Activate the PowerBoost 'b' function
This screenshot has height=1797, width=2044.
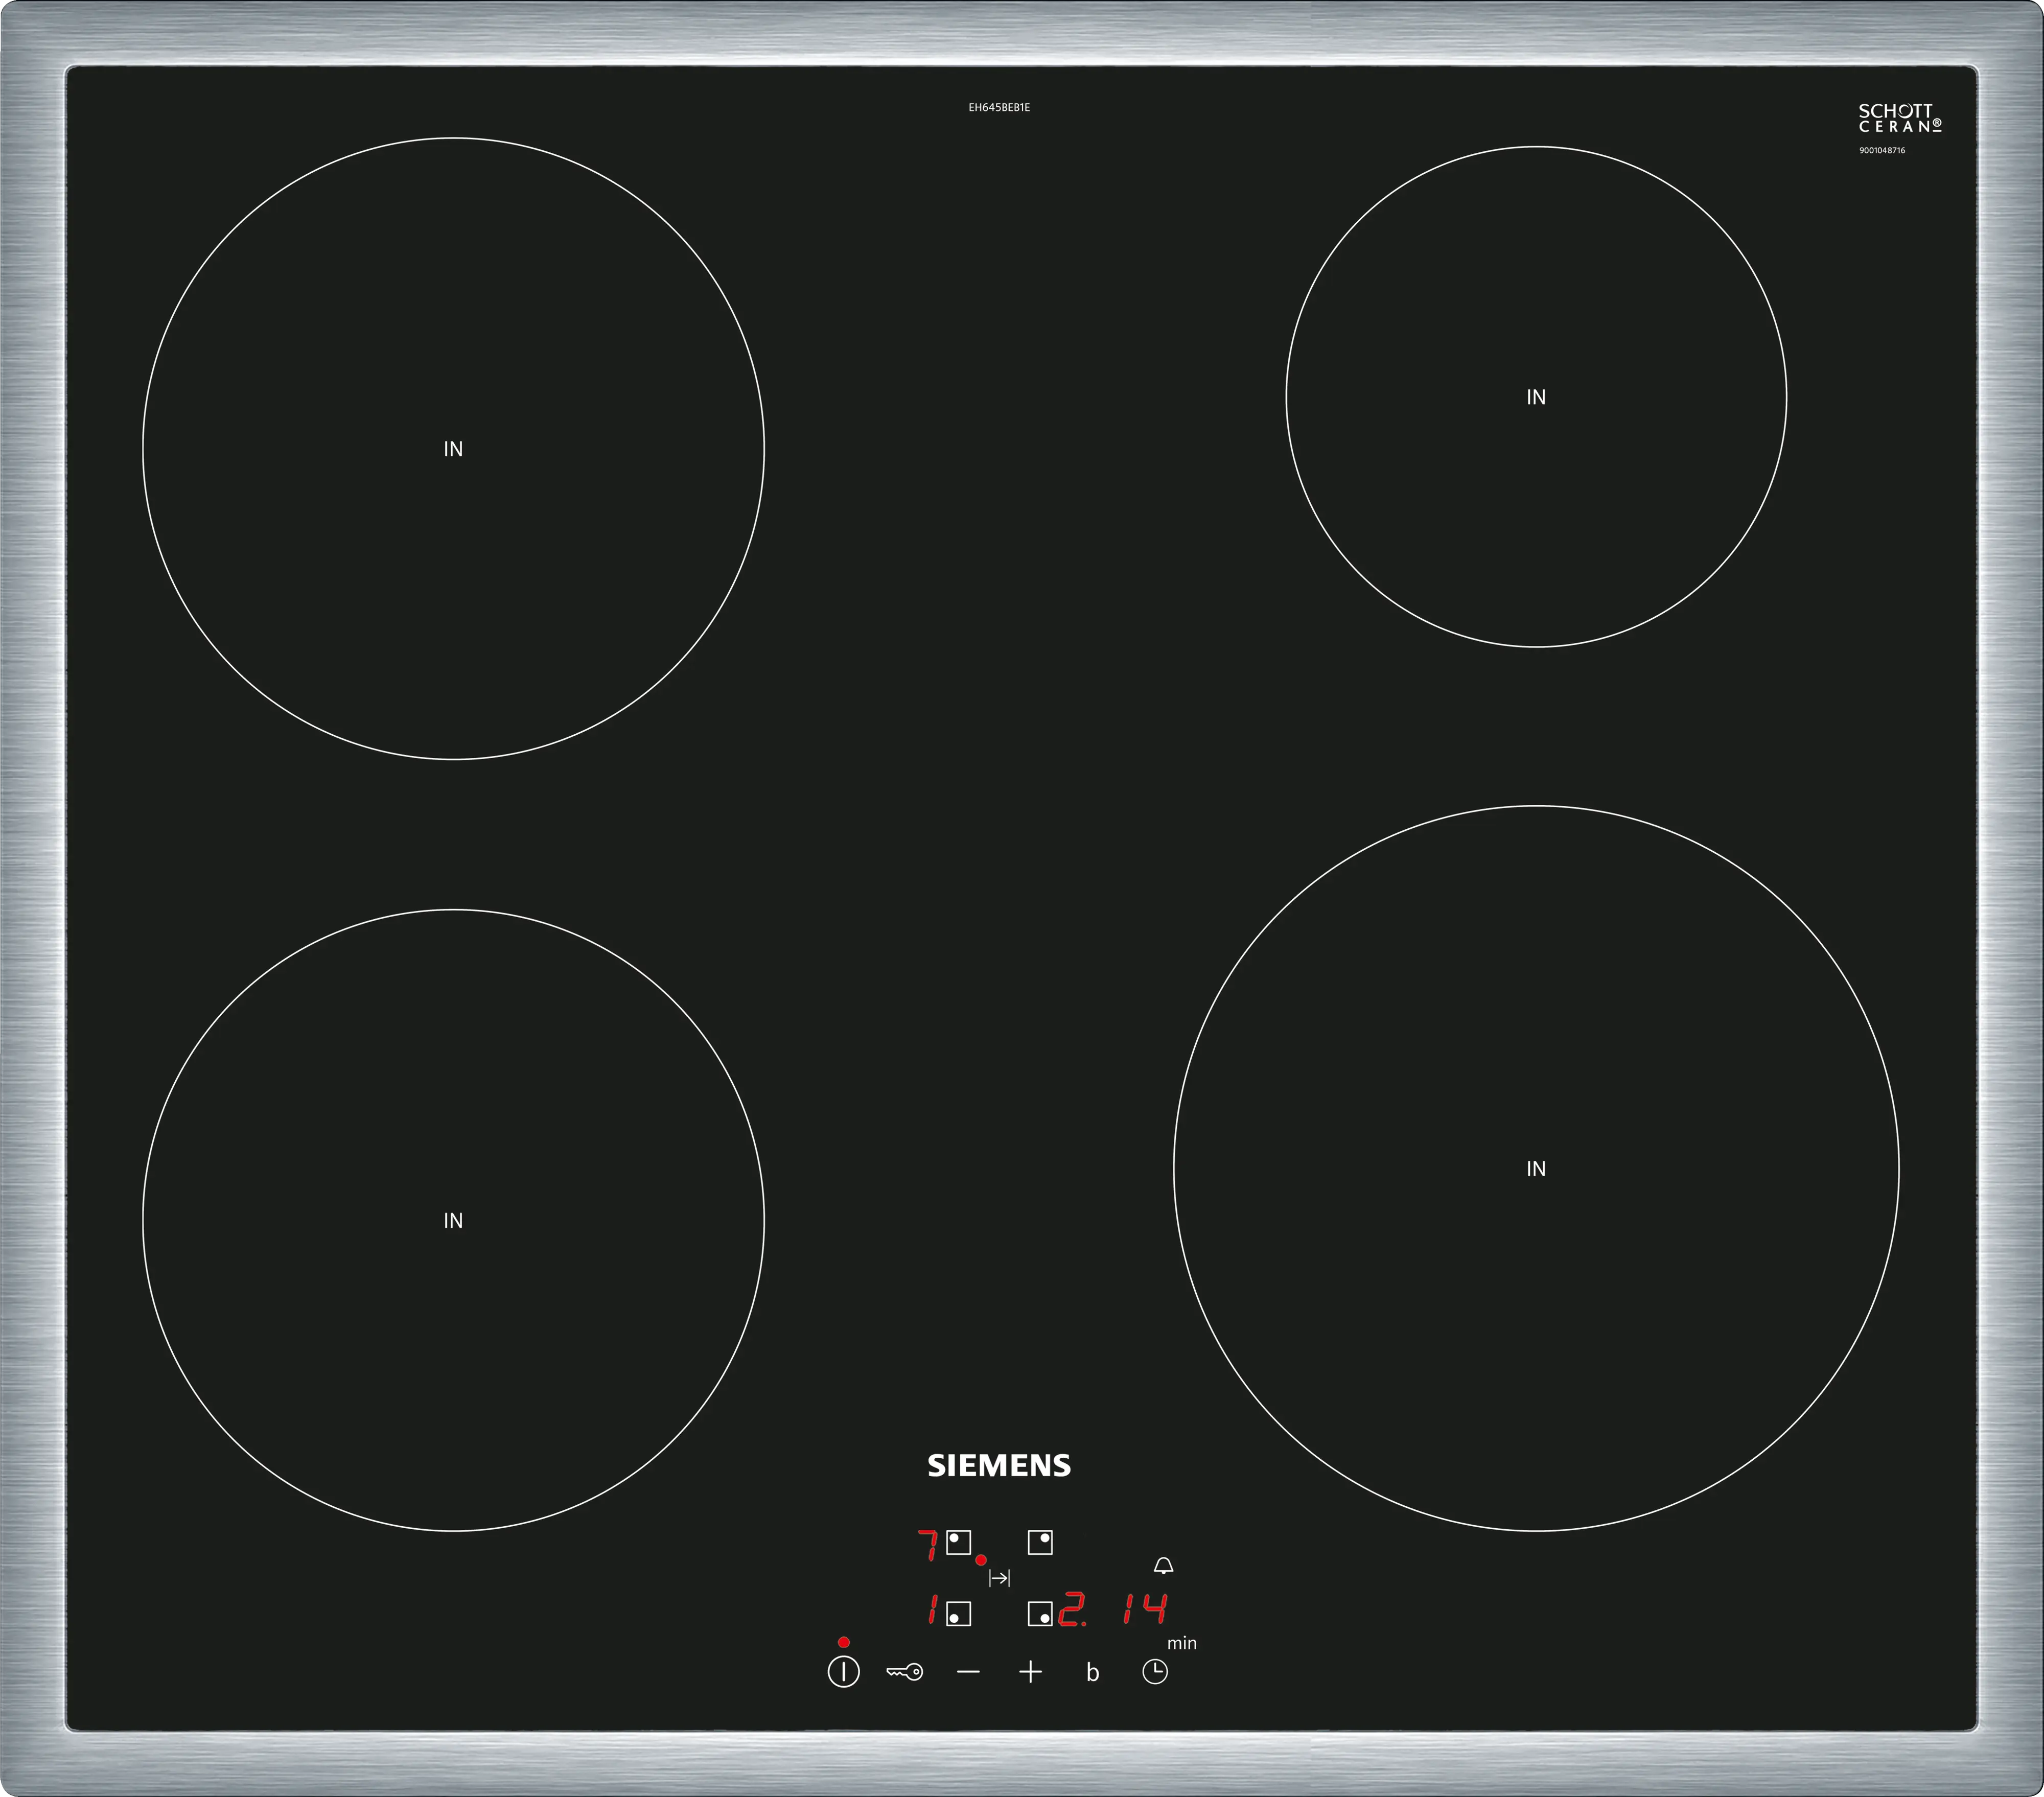pos(1092,1673)
